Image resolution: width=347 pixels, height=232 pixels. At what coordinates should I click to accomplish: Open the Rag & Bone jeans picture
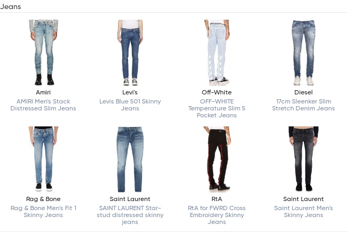click(43, 159)
